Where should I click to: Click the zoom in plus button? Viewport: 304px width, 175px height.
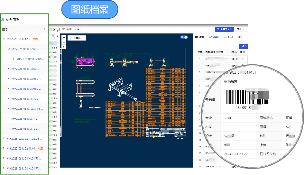pyautogui.click(x=64, y=37)
